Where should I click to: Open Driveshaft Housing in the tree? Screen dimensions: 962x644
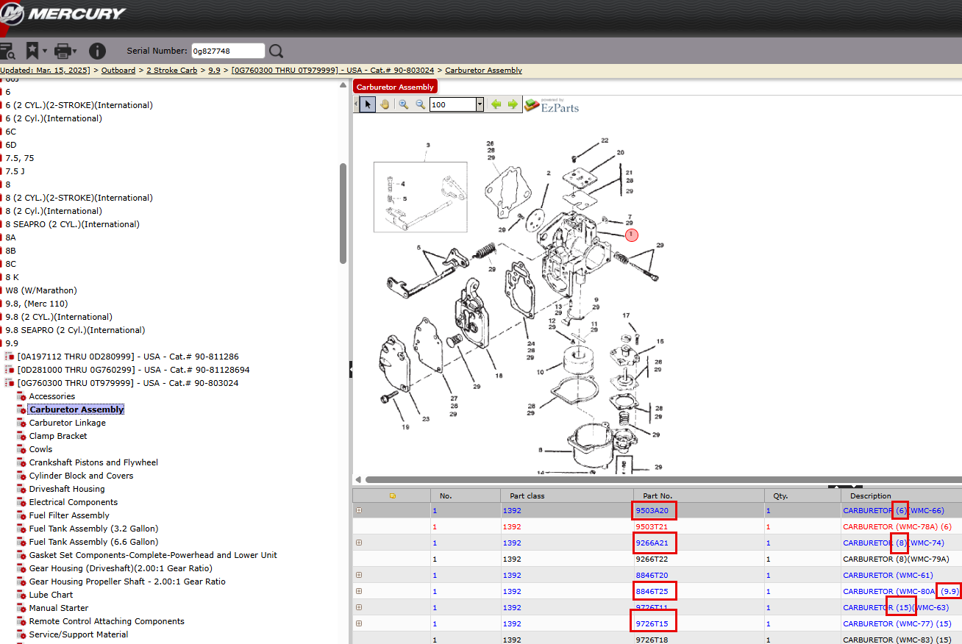pos(67,489)
